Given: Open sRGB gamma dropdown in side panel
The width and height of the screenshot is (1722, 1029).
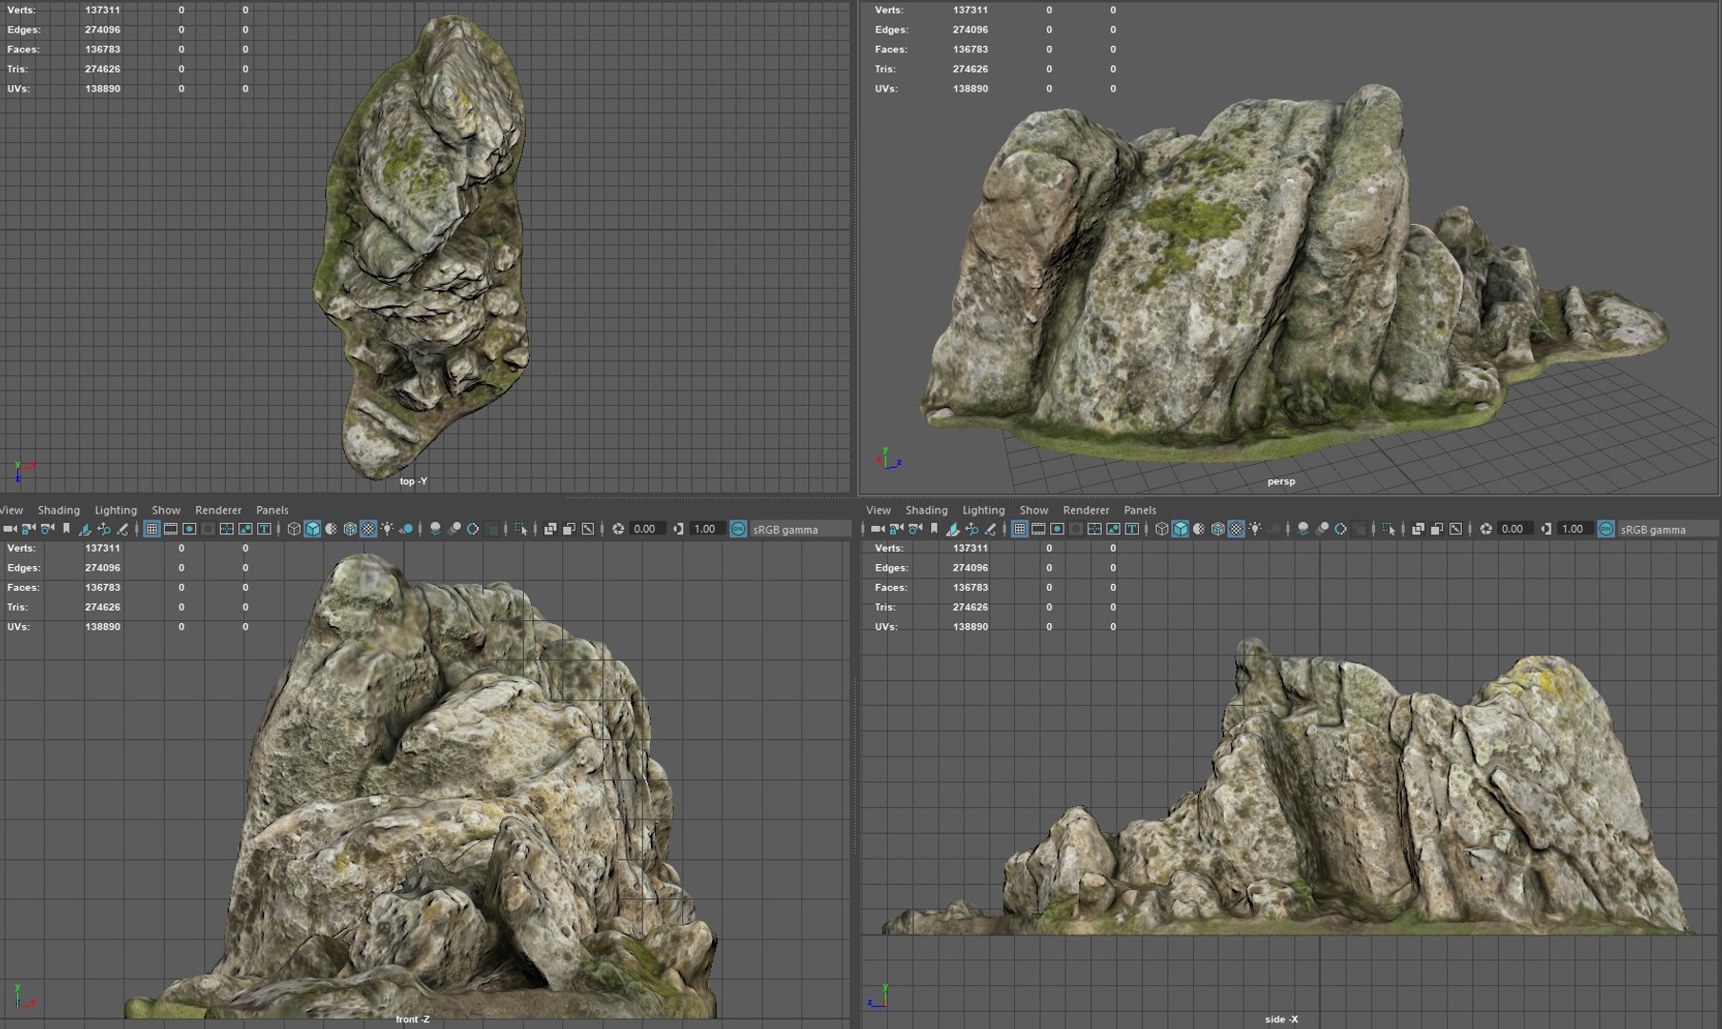Looking at the screenshot, I should pos(1667,529).
